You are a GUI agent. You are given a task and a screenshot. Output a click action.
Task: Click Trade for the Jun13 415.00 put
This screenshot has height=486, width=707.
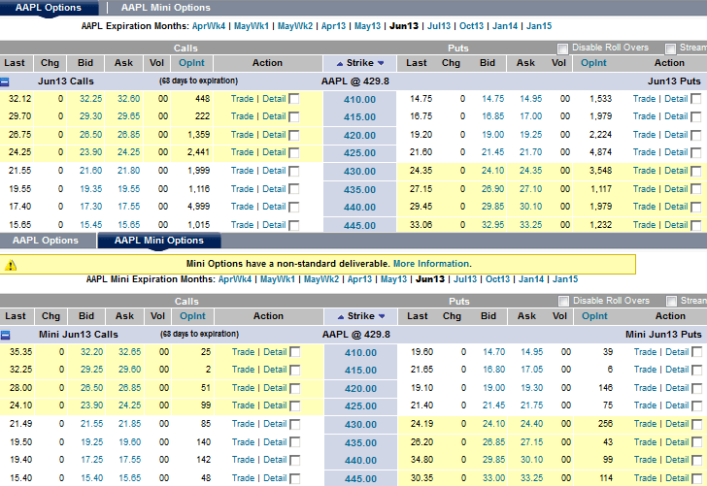[644, 116]
